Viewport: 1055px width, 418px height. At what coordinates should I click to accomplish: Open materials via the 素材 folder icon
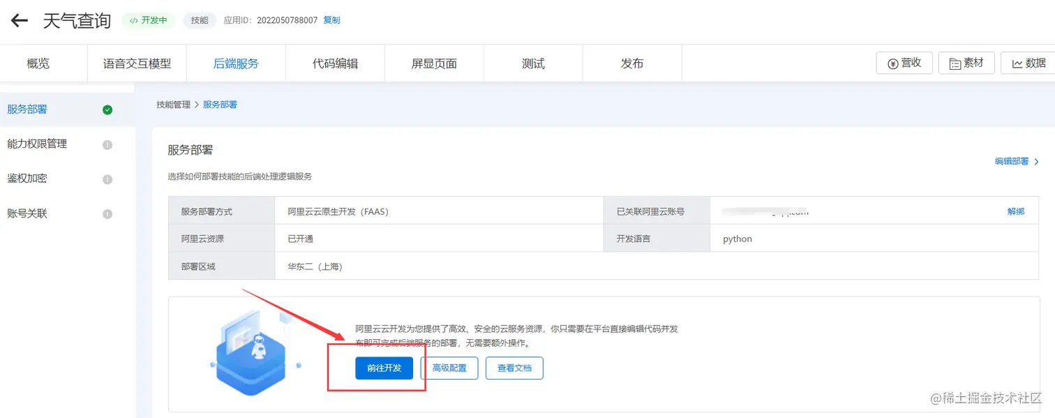point(956,62)
